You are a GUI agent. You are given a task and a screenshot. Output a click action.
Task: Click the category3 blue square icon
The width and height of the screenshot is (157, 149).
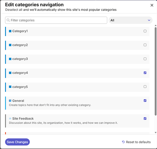[x=10, y=59]
